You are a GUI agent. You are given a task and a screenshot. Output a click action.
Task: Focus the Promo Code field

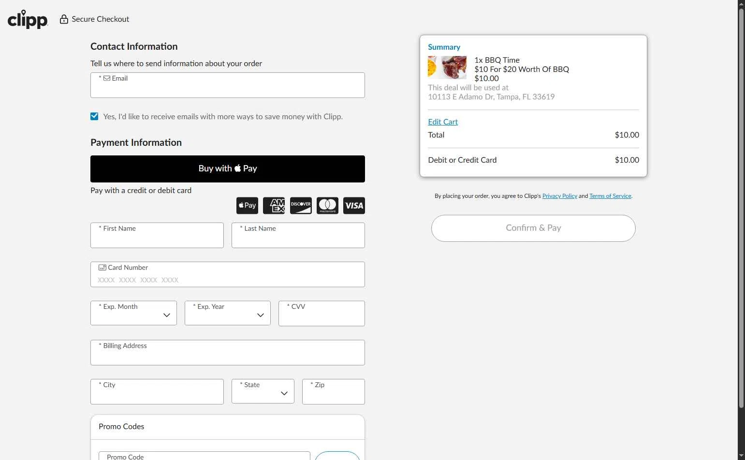pyautogui.click(x=205, y=456)
